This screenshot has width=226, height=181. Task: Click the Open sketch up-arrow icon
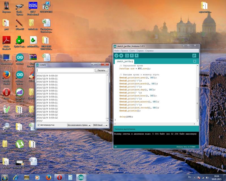[132, 56]
